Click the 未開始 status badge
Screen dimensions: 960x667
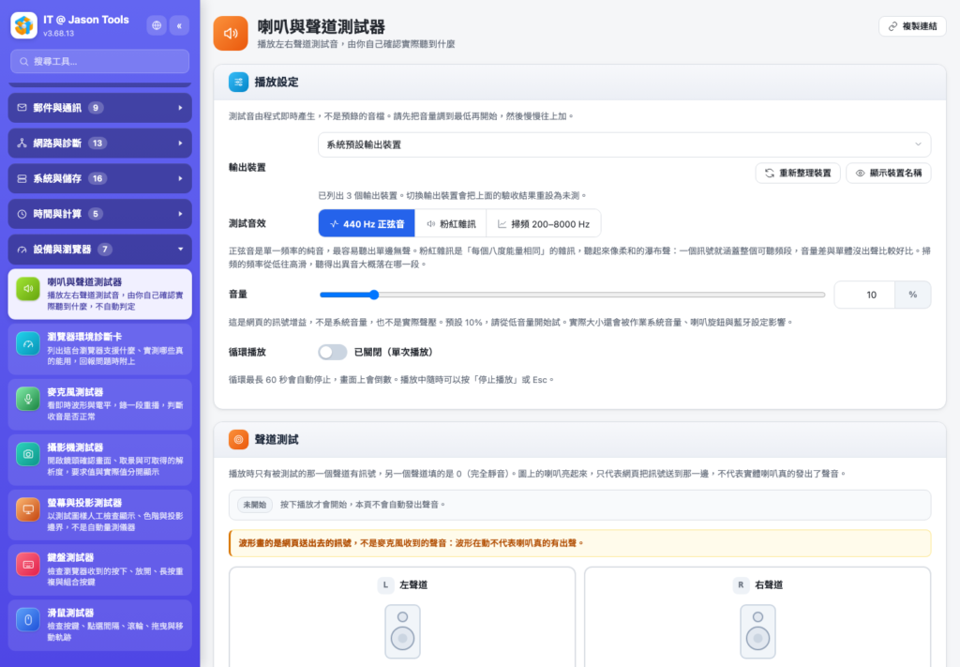255,505
